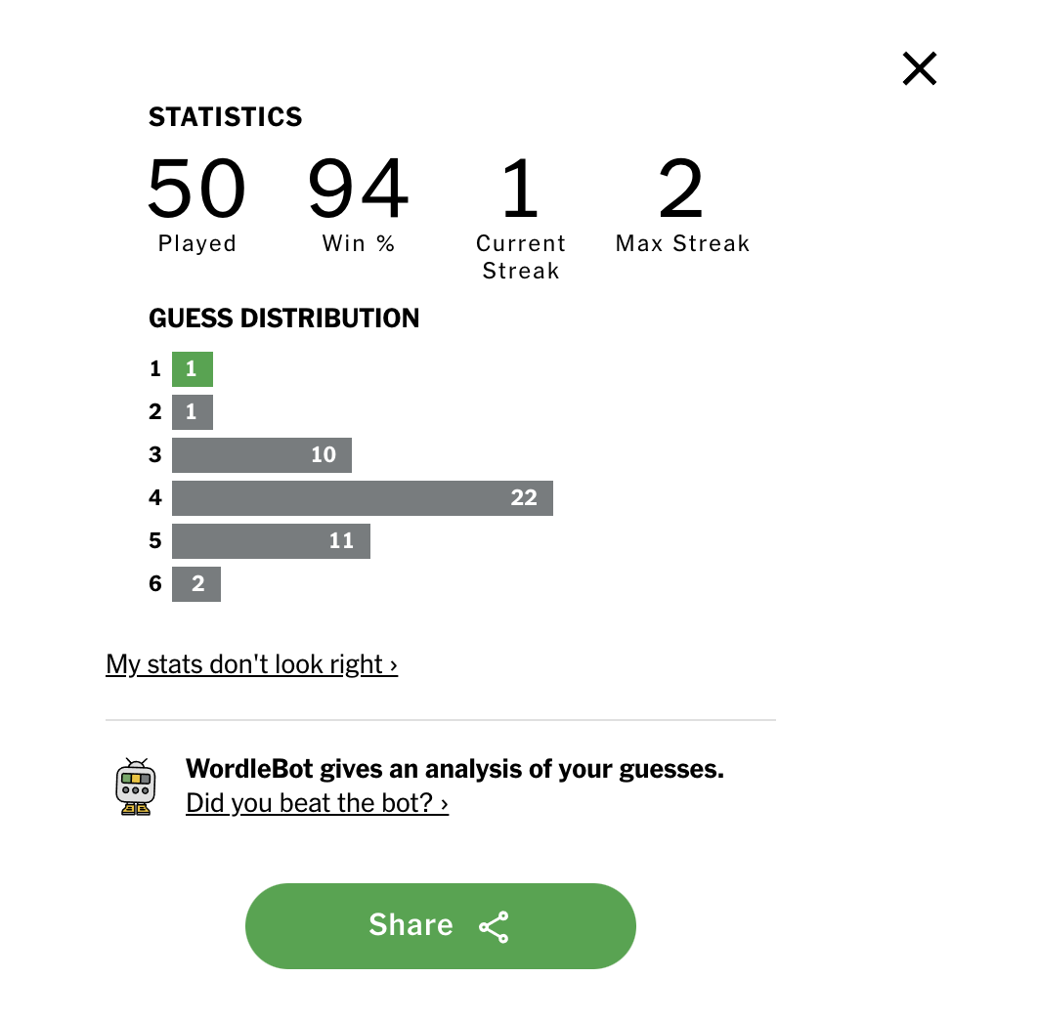
Task: Click the Current Streak value 1
Action: 520,188
